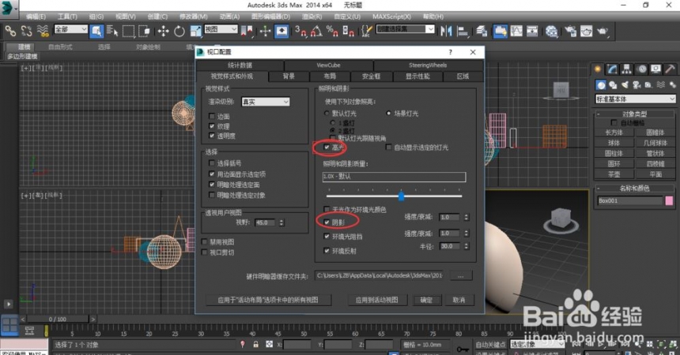The width and height of the screenshot is (680, 355).
Task: Toggle the 高光 checkbox
Action: click(x=327, y=148)
